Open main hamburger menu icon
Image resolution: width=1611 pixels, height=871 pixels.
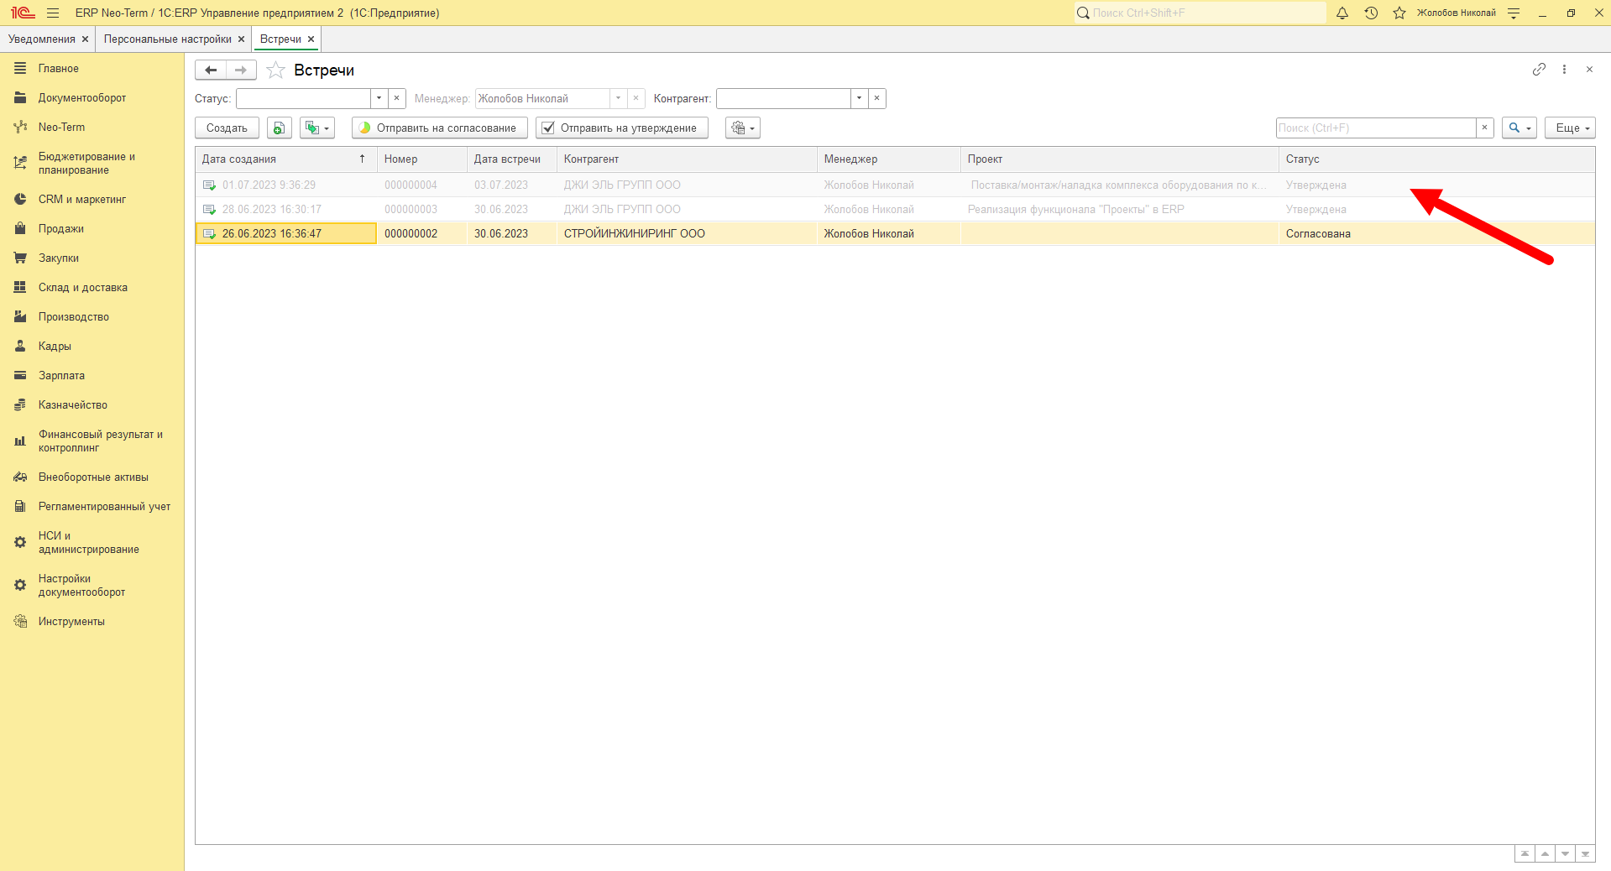[53, 13]
